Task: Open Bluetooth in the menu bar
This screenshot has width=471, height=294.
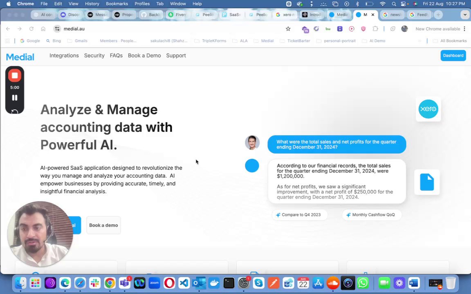Action: [x=357, y=4]
